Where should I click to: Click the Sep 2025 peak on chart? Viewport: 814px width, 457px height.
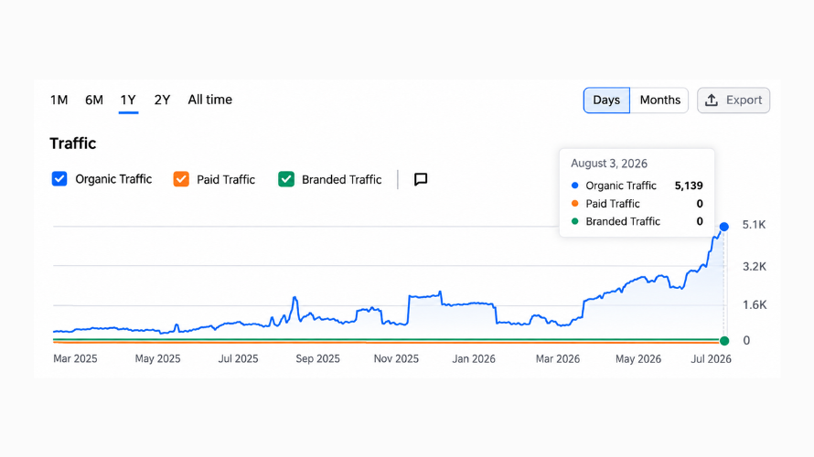(295, 298)
